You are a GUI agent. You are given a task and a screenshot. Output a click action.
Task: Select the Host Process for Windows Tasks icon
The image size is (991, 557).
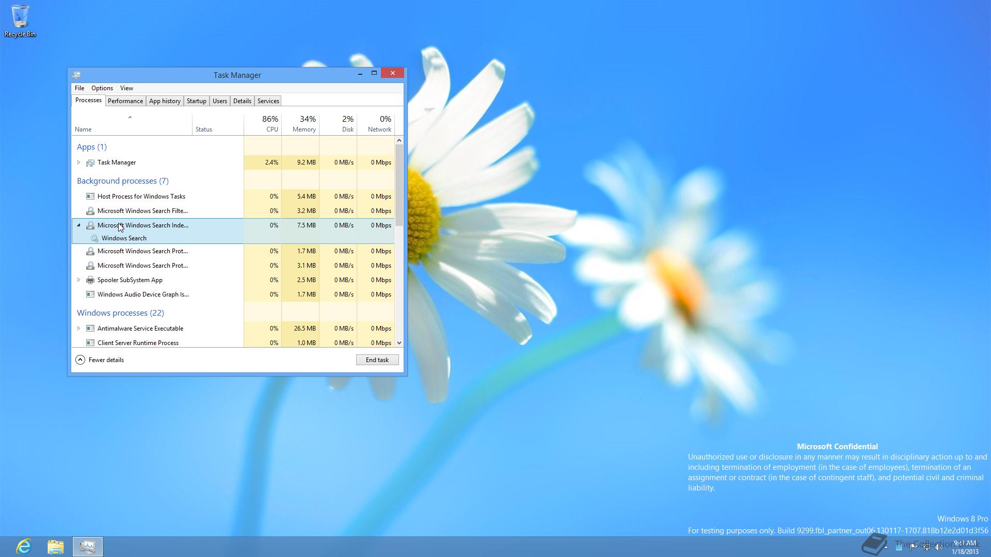[x=90, y=196]
